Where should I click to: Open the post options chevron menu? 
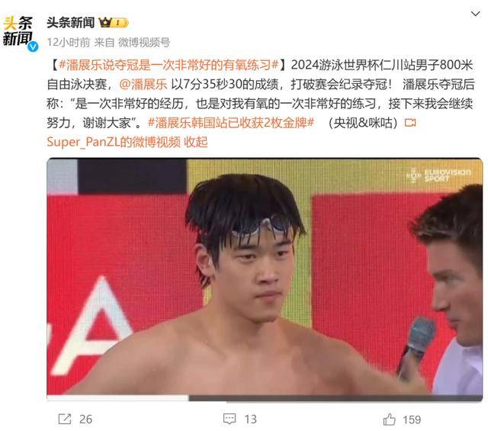(x=475, y=14)
